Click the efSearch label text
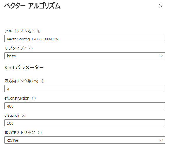This screenshot has width=169, height=148. [x=12, y=115]
